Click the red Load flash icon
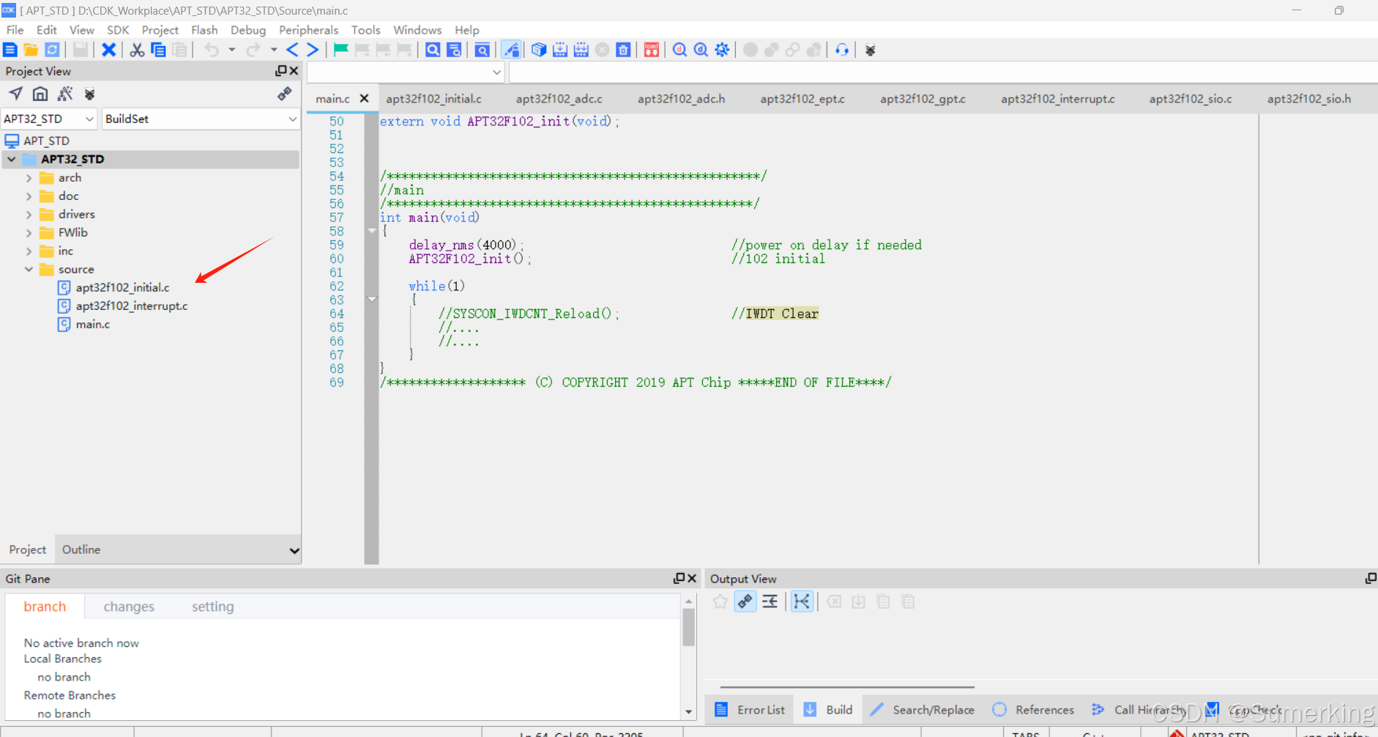This screenshot has width=1378, height=737. click(x=652, y=50)
